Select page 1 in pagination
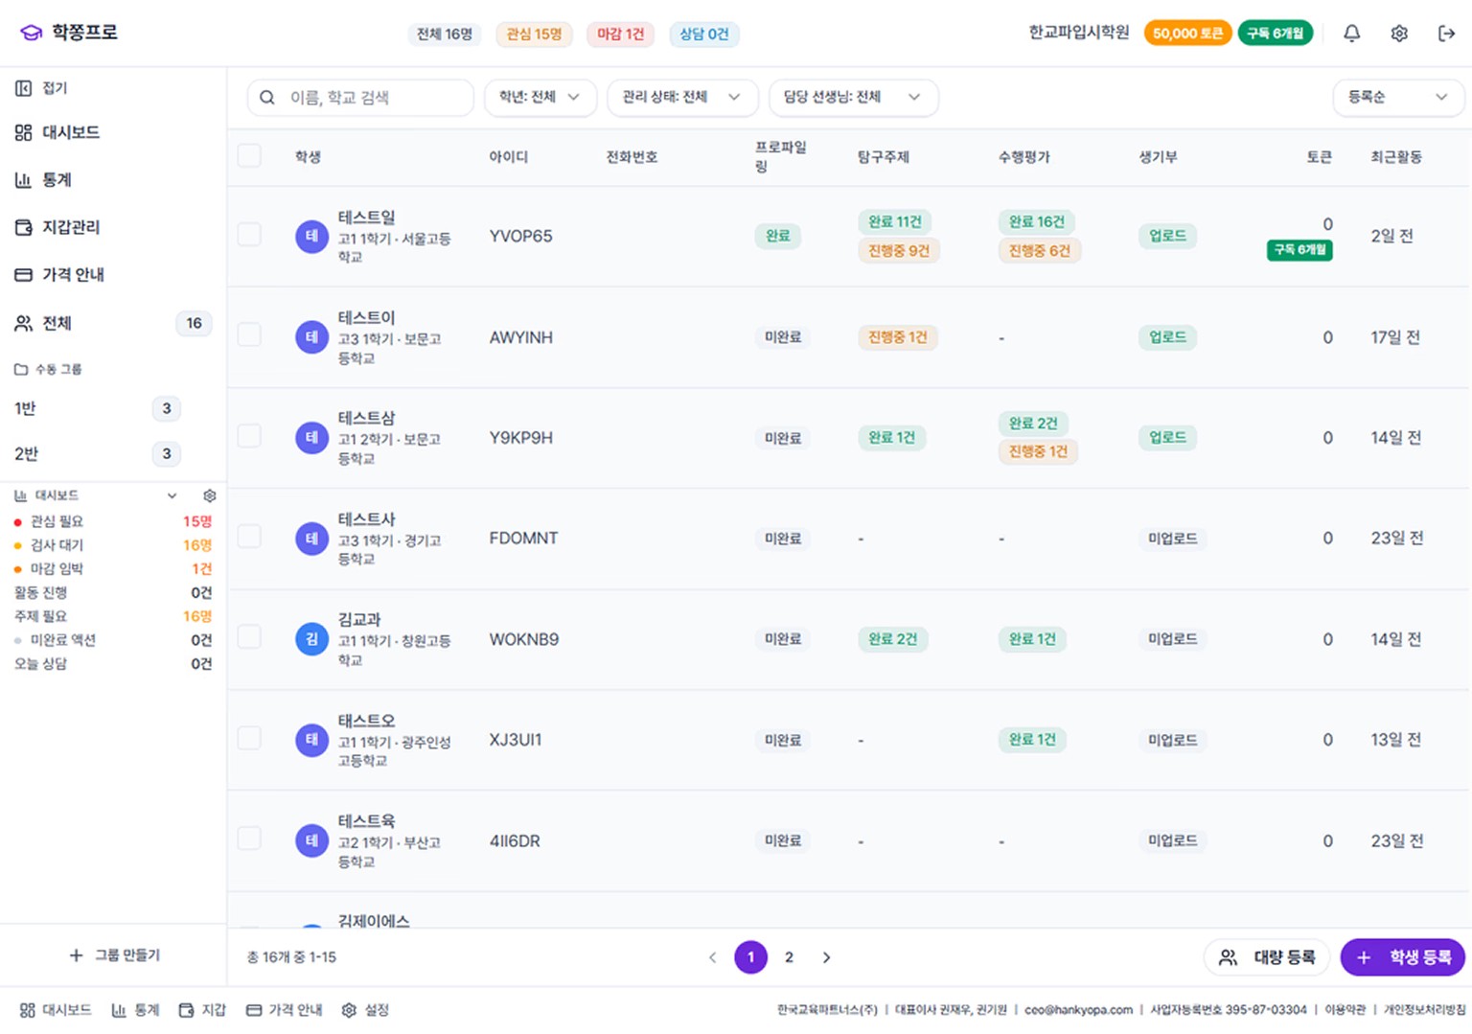 [750, 957]
